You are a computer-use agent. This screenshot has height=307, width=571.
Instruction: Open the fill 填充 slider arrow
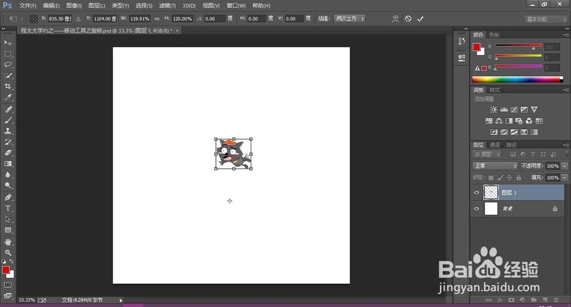[565, 178]
